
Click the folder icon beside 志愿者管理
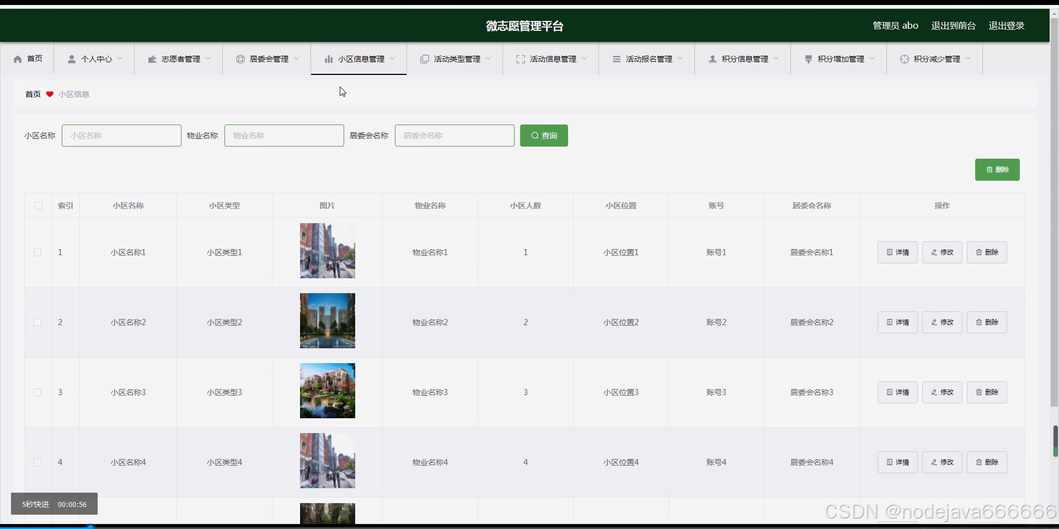click(x=152, y=59)
